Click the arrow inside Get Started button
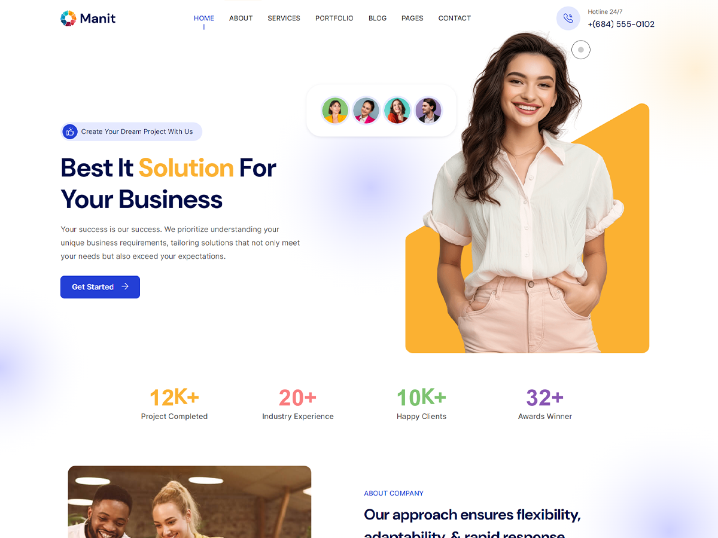The image size is (718, 538). click(125, 287)
